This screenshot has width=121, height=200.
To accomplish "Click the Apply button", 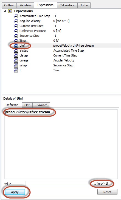I will click(15, 192).
